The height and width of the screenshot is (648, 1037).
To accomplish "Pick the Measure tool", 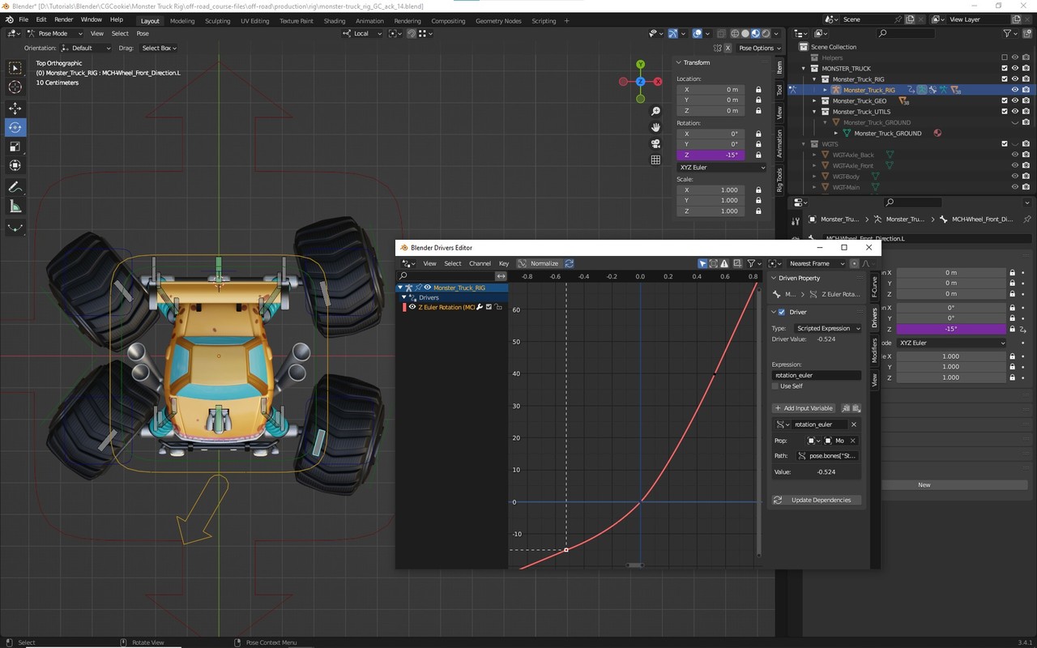I will tap(15, 207).
